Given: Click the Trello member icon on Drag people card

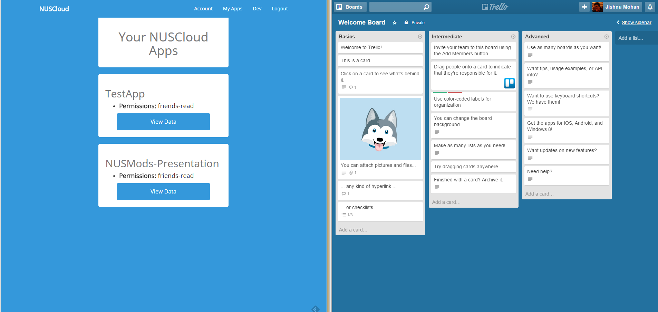Looking at the screenshot, I should [510, 83].
